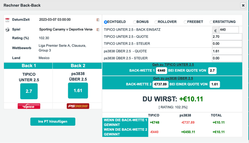Open the Geh zu ps3838 ÜBER 2.5 link
Viewport: 249px width, 143px height.
coord(173,78)
